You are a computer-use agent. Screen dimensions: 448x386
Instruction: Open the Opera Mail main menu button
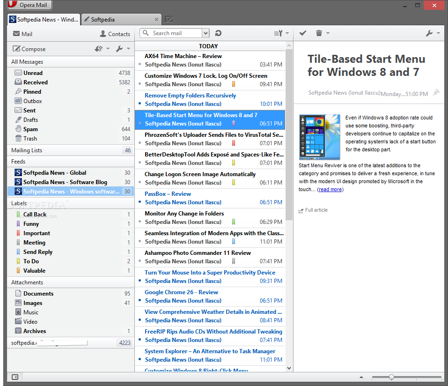pyautogui.click(x=29, y=5)
